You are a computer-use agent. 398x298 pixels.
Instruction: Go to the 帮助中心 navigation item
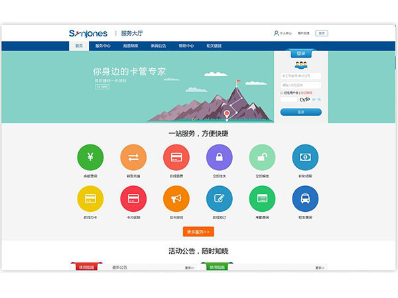186,46
